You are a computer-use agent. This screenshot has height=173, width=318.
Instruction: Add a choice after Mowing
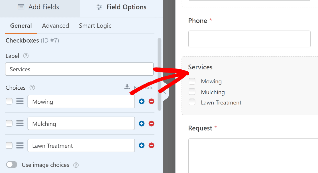(x=142, y=101)
